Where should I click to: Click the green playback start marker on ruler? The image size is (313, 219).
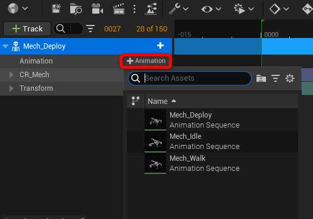262,21
